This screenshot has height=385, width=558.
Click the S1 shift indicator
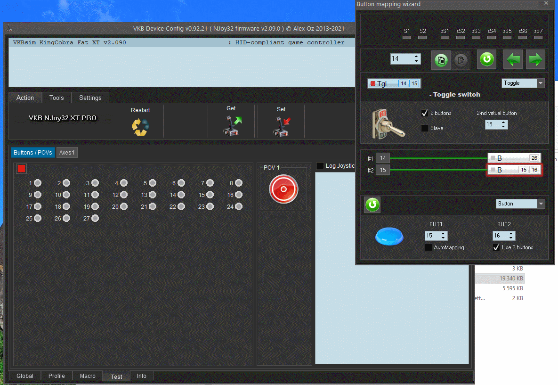point(407,37)
